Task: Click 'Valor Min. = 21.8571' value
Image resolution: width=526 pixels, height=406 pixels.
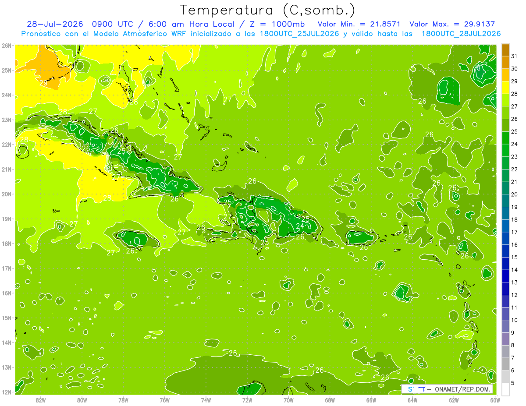Action: tap(359, 24)
